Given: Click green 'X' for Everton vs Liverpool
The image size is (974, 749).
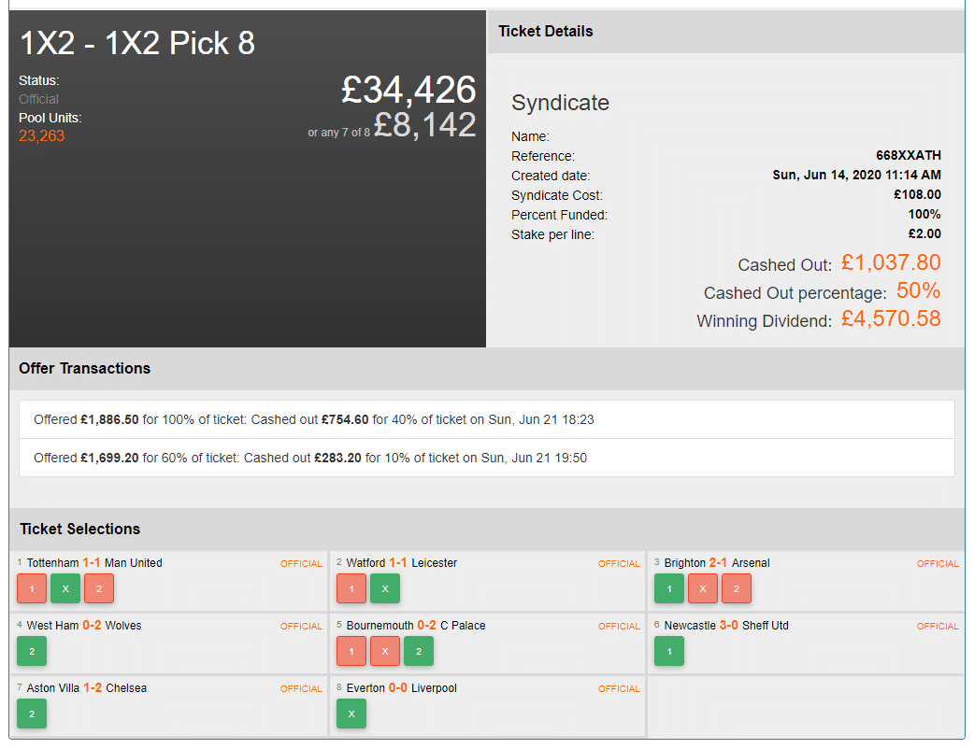Looking at the screenshot, I should [x=351, y=714].
